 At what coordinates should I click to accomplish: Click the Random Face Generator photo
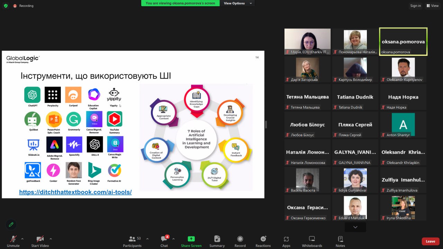click(74, 170)
